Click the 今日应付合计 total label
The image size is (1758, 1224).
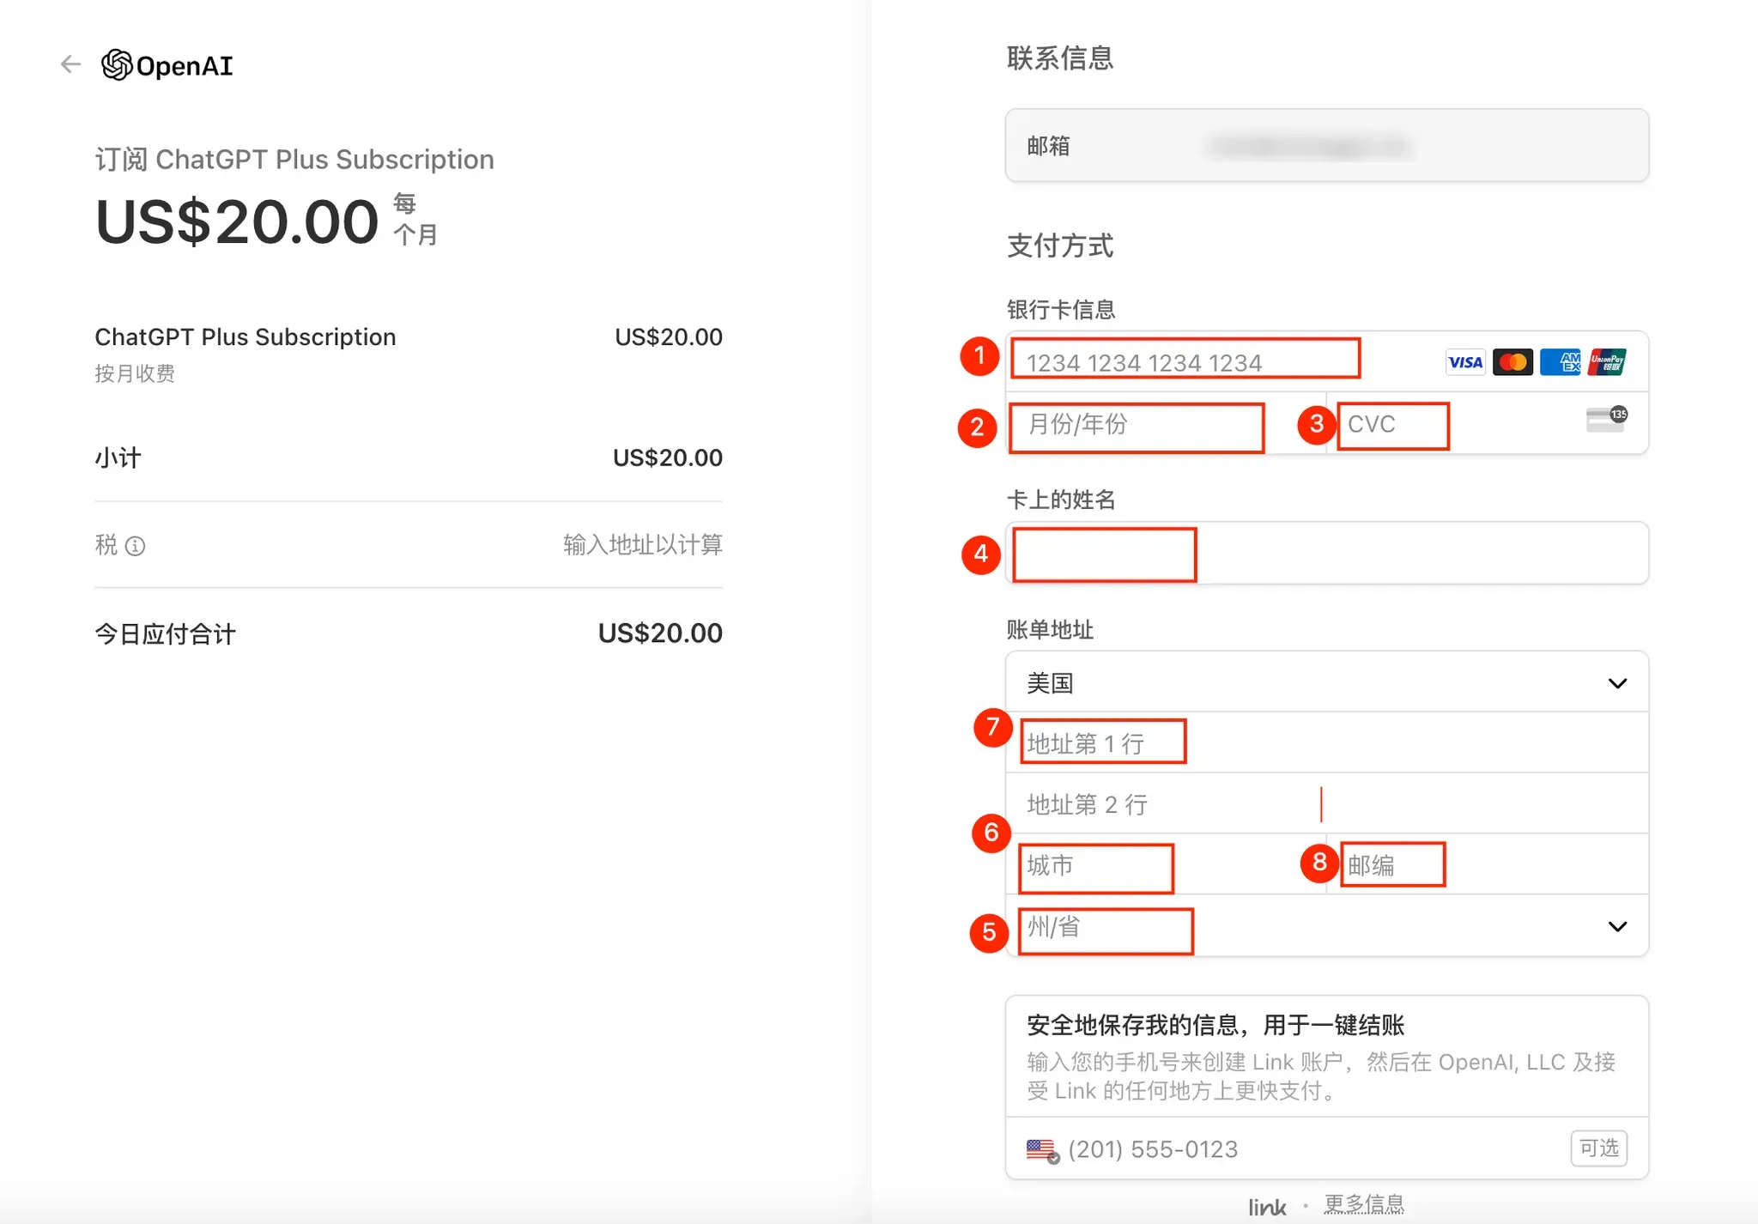165,634
